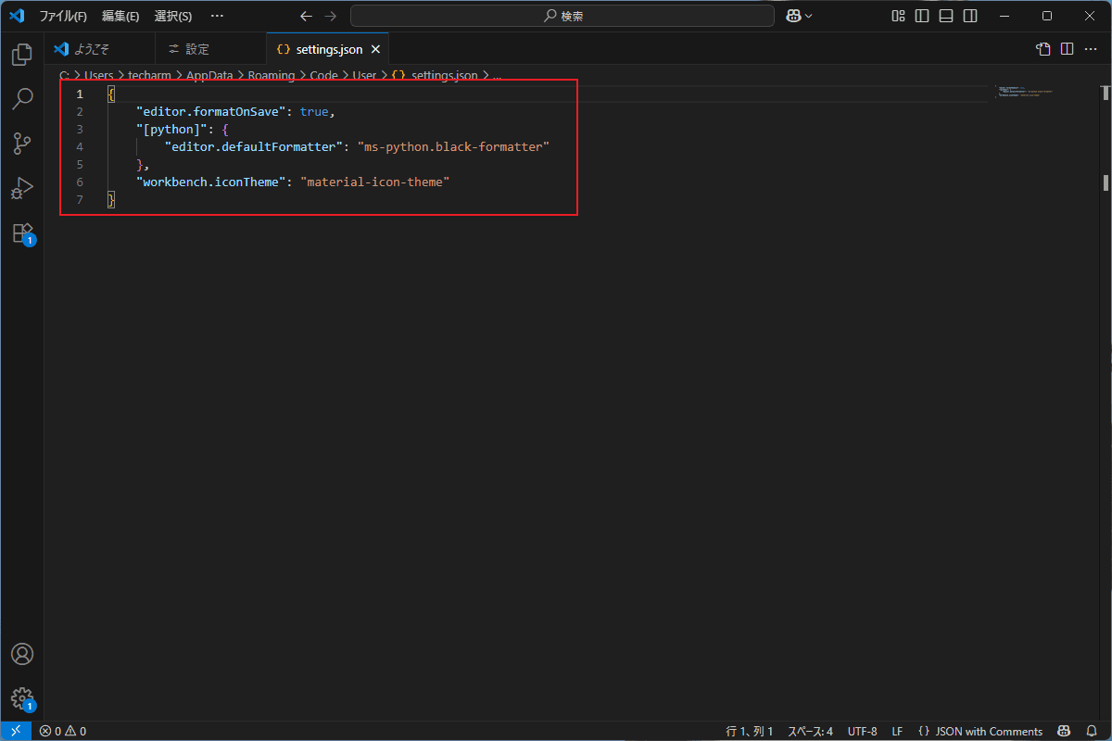Open the Copilot chat icon in the title bar
This screenshot has width=1112, height=741.
793,16
